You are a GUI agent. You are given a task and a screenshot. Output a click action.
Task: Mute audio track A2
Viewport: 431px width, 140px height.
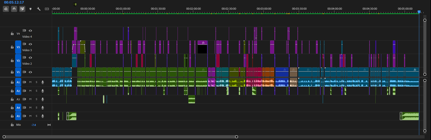coord(31,91)
